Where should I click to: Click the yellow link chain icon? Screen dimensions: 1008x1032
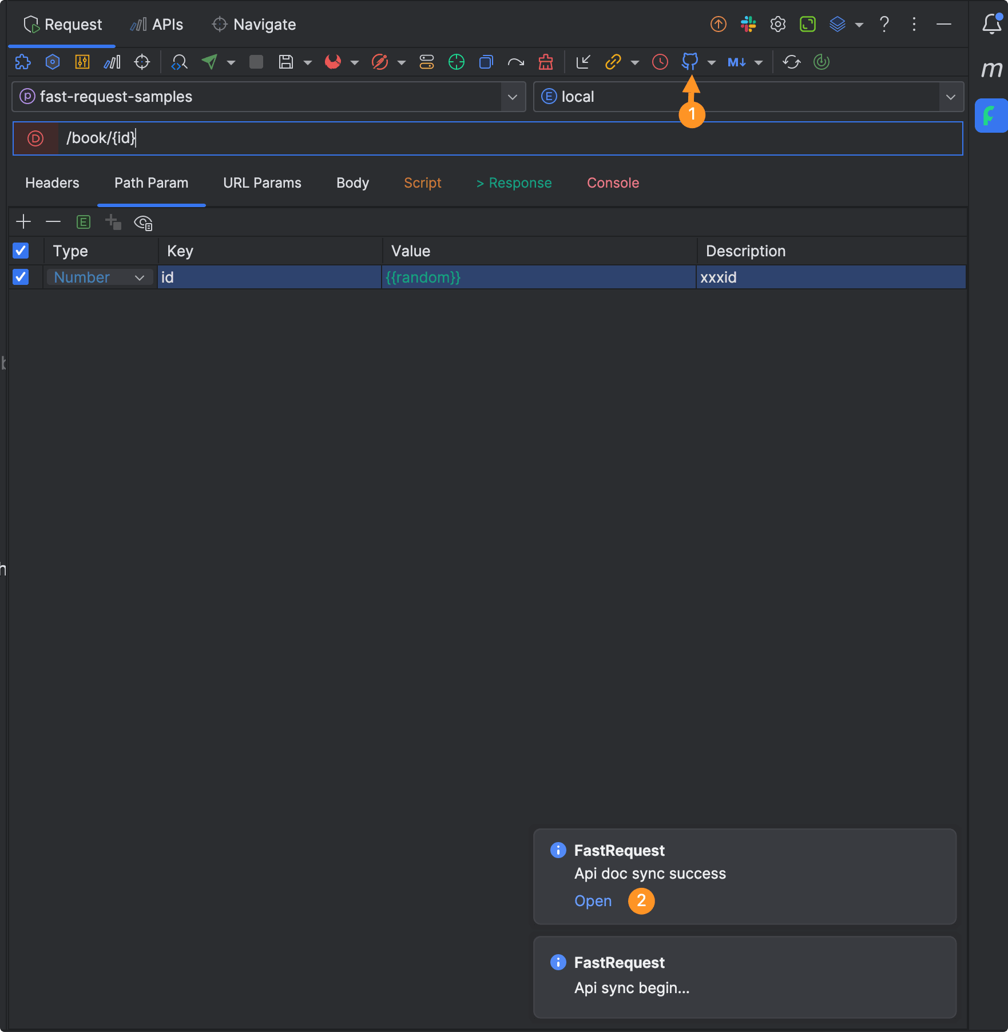click(x=613, y=62)
